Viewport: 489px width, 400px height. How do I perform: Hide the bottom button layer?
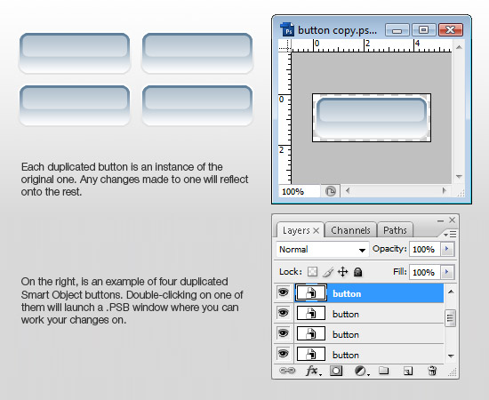pyautogui.click(x=283, y=354)
